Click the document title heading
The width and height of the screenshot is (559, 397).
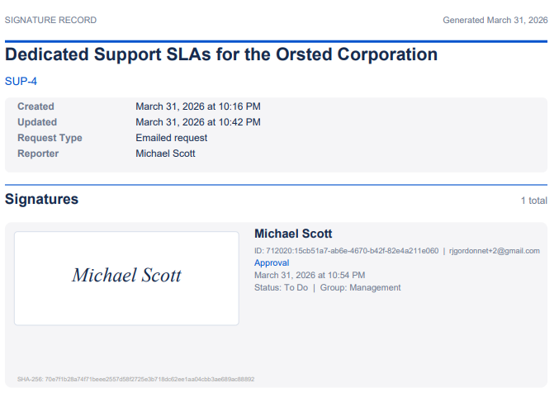[x=221, y=54]
